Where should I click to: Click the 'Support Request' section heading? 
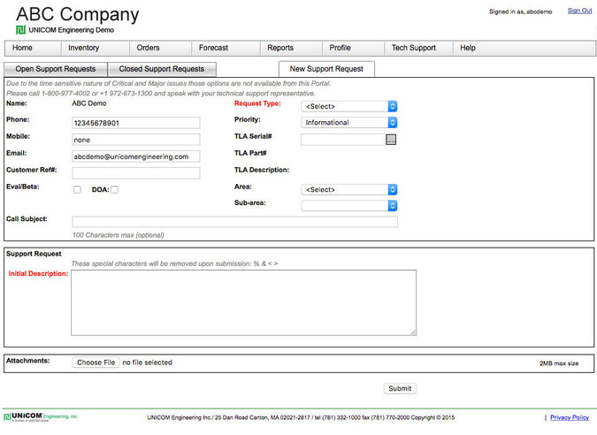pyautogui.click(x=34, y=254)
